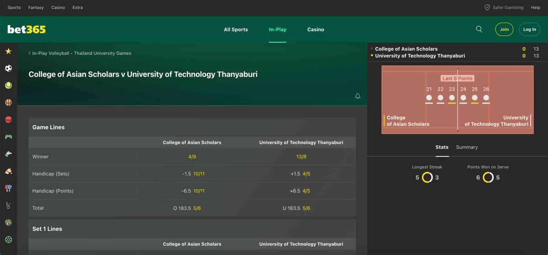Click point 25 ball marker
The width and height of the screenshot is (548, 255).
coord(474,98)
